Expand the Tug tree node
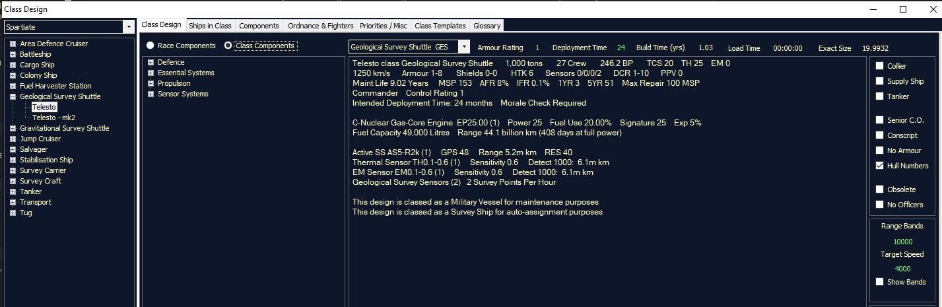The image size is (942, 307). tap(13, 213)
